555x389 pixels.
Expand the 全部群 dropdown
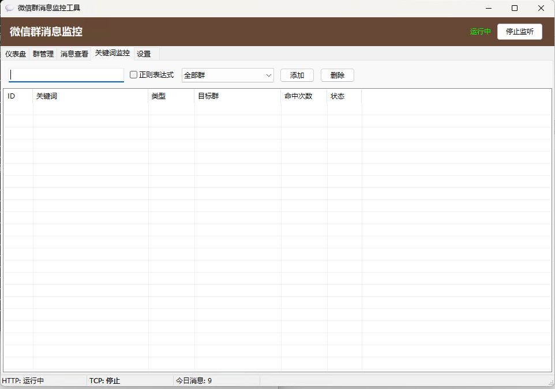pyautogui.click(x=269, y=75)
